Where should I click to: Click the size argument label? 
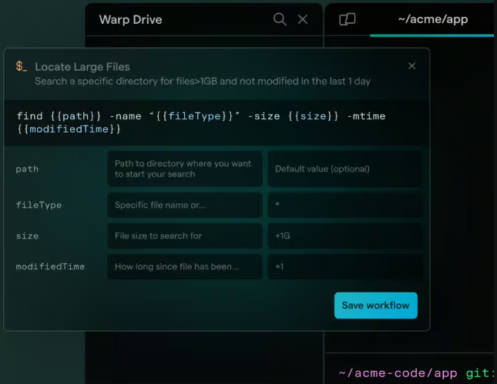point(27,235)
